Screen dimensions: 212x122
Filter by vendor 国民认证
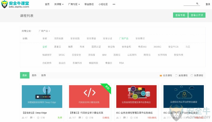click(96, 47)
